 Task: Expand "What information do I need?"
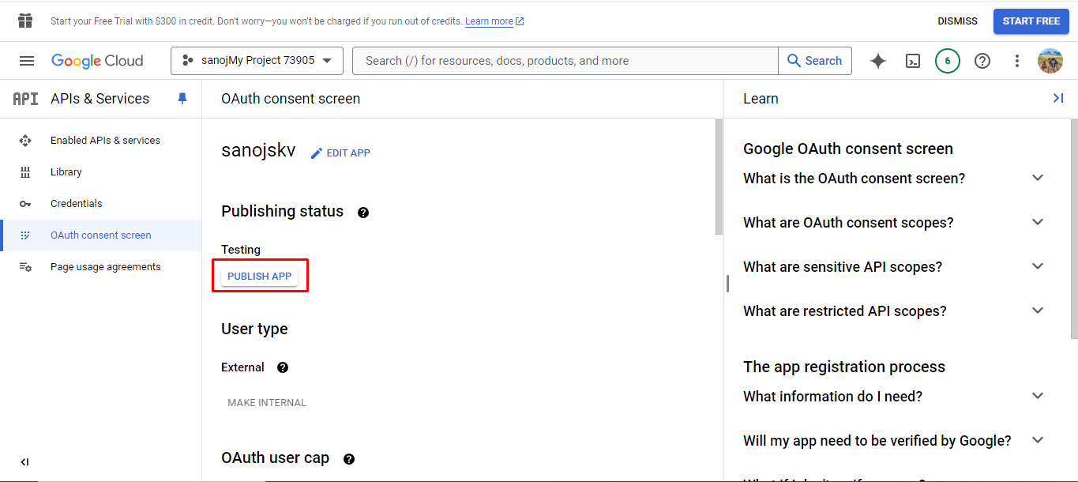coord(1038,396)
